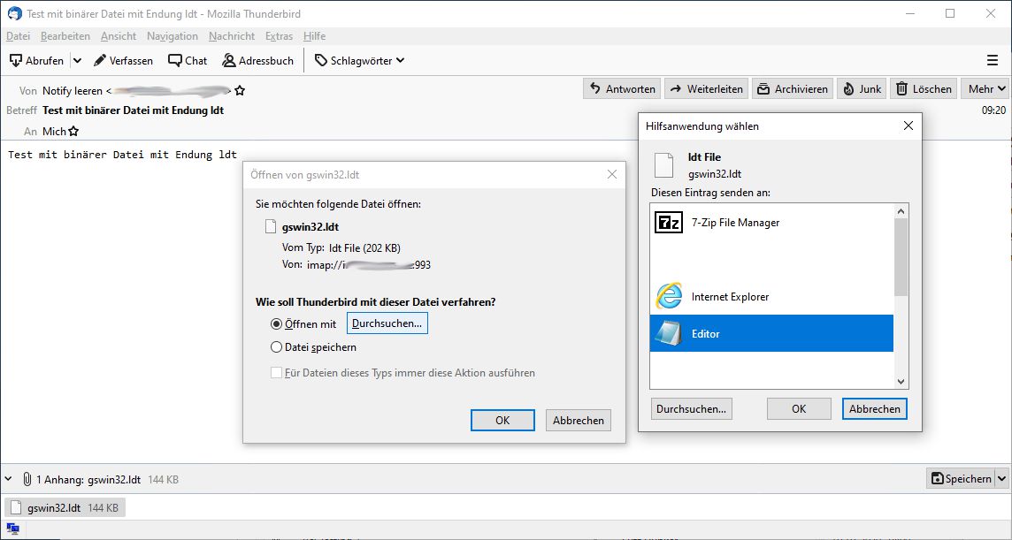Image resolution: width=1012 pixels, height=540 pixels.
Task: Minimize the Thunderbird window
Action: 910,13
